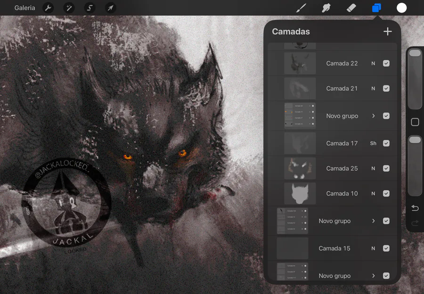Click the Camadas panel title

pos(291,32)
